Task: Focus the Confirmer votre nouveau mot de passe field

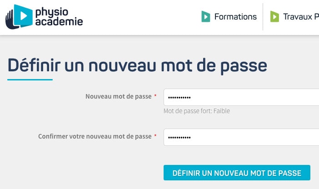Action: click(241, 137)
